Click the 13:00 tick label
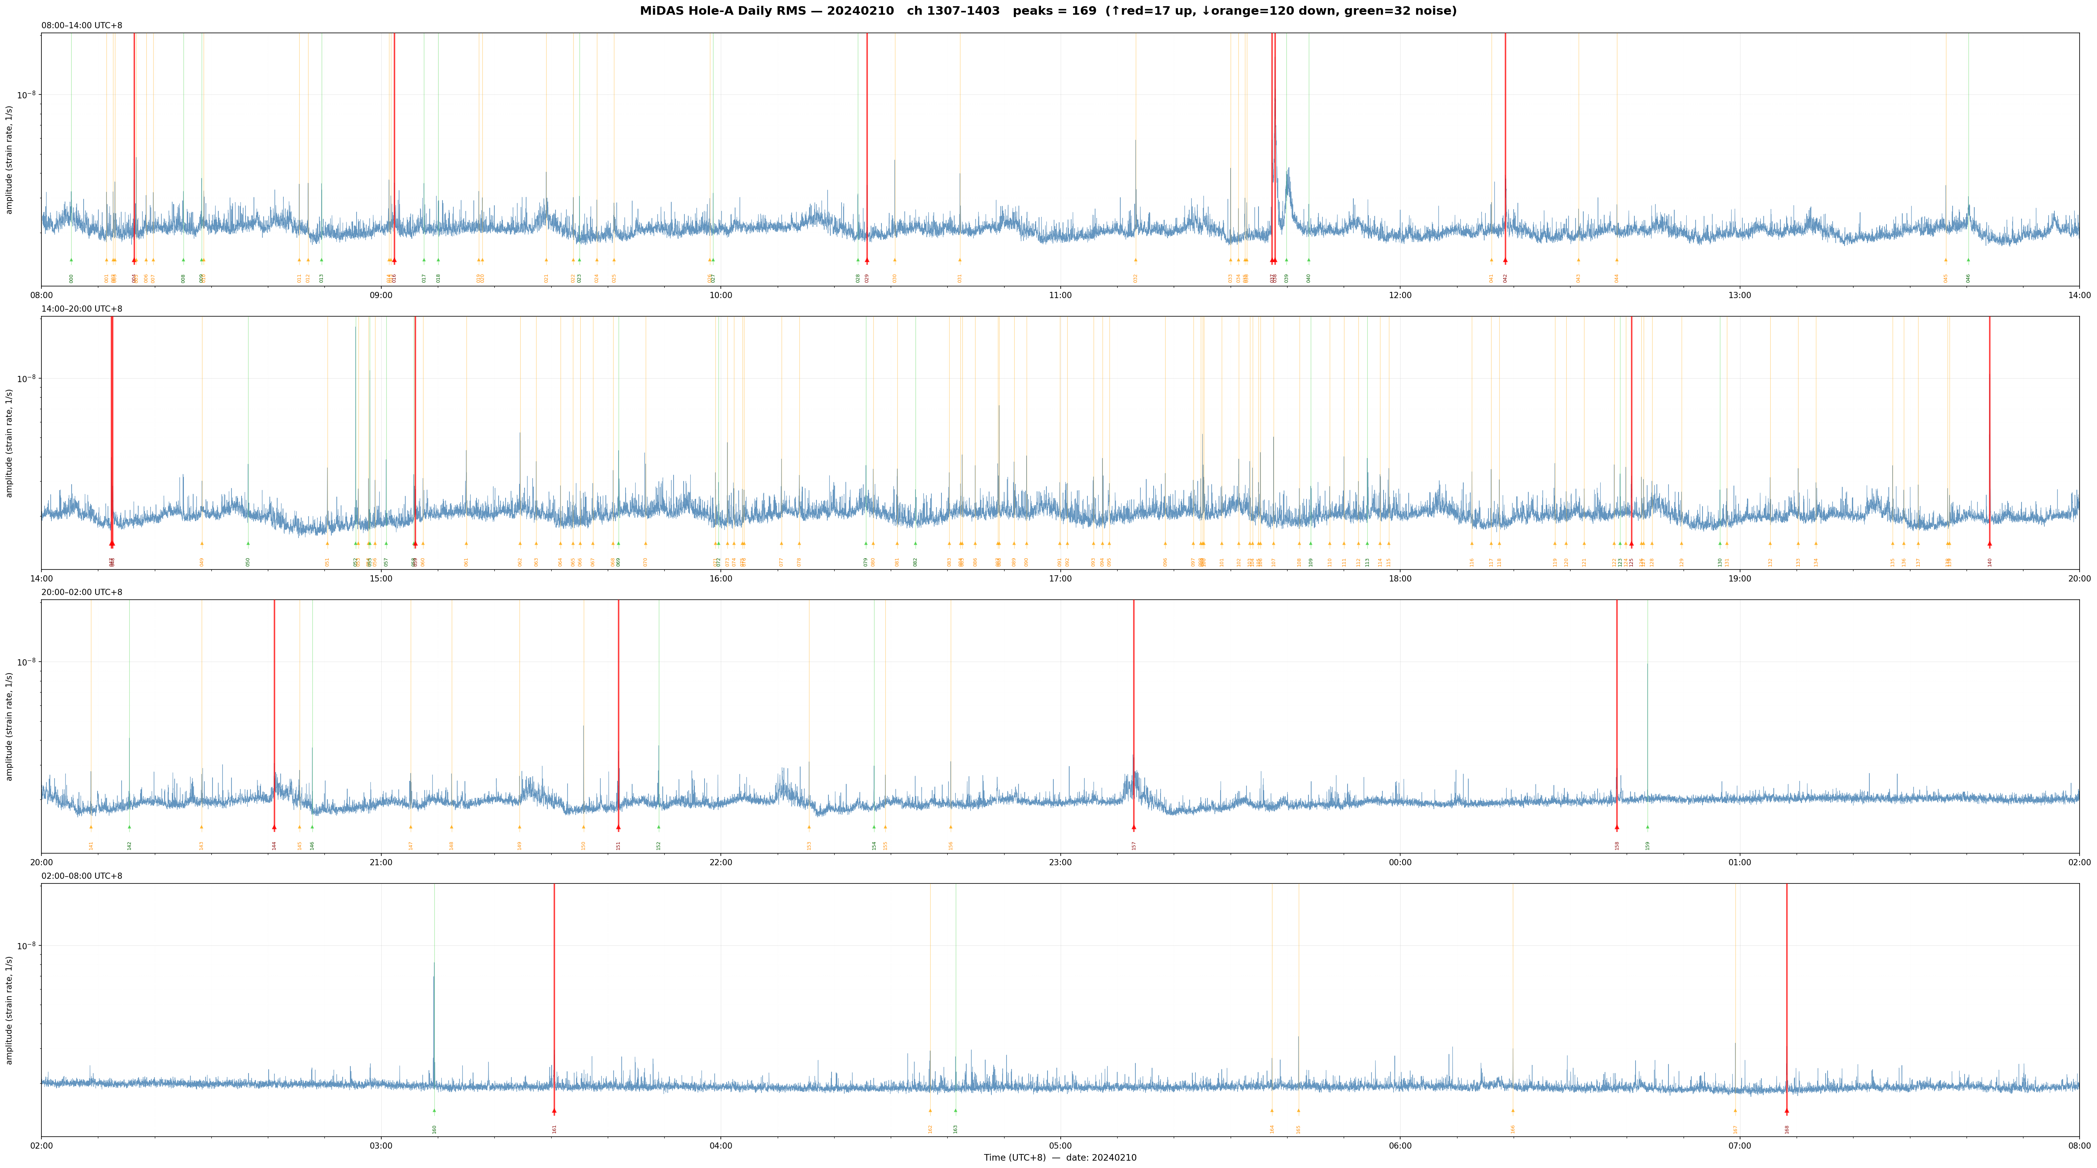Screen dimensions: 2097x1168 [x=1740, y=295]
